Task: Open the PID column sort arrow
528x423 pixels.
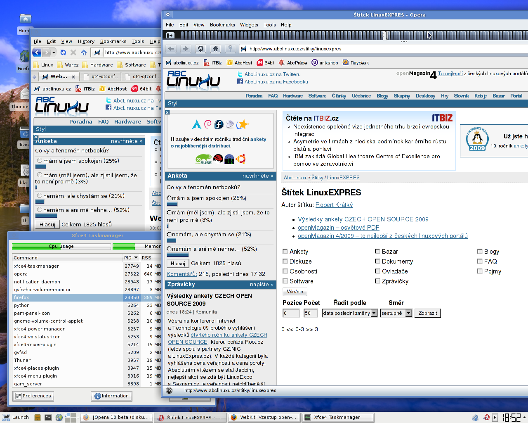Action: click(x=136, y=258)
